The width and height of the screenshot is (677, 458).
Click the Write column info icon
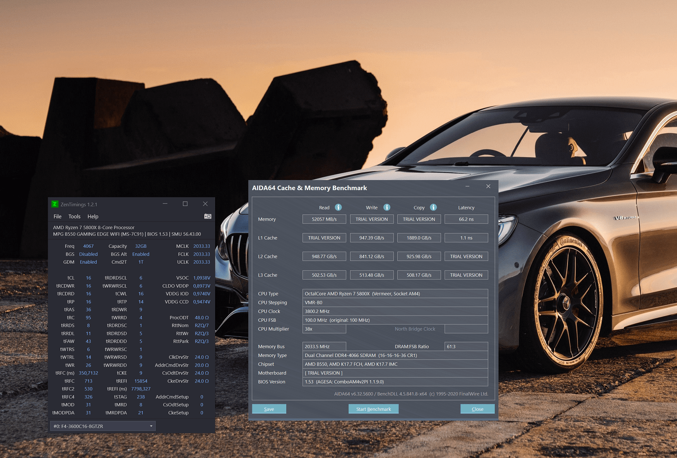pyautogui.click(x=387, y=207)
